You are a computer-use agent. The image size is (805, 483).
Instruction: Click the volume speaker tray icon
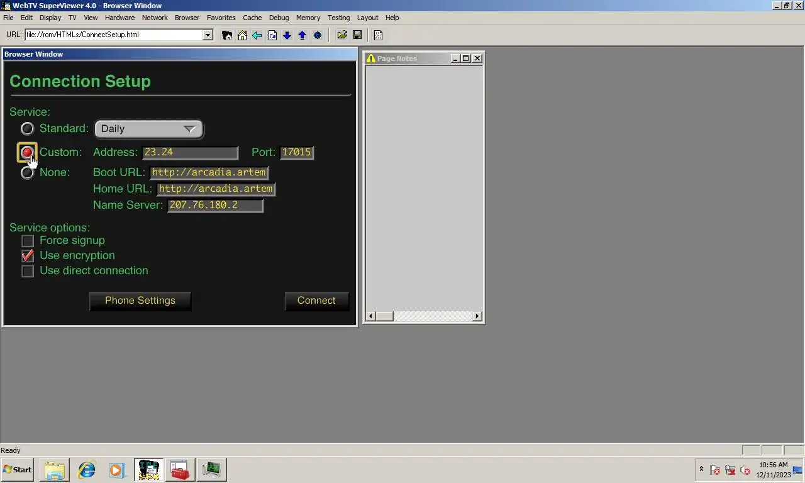(x=745, y=470)
